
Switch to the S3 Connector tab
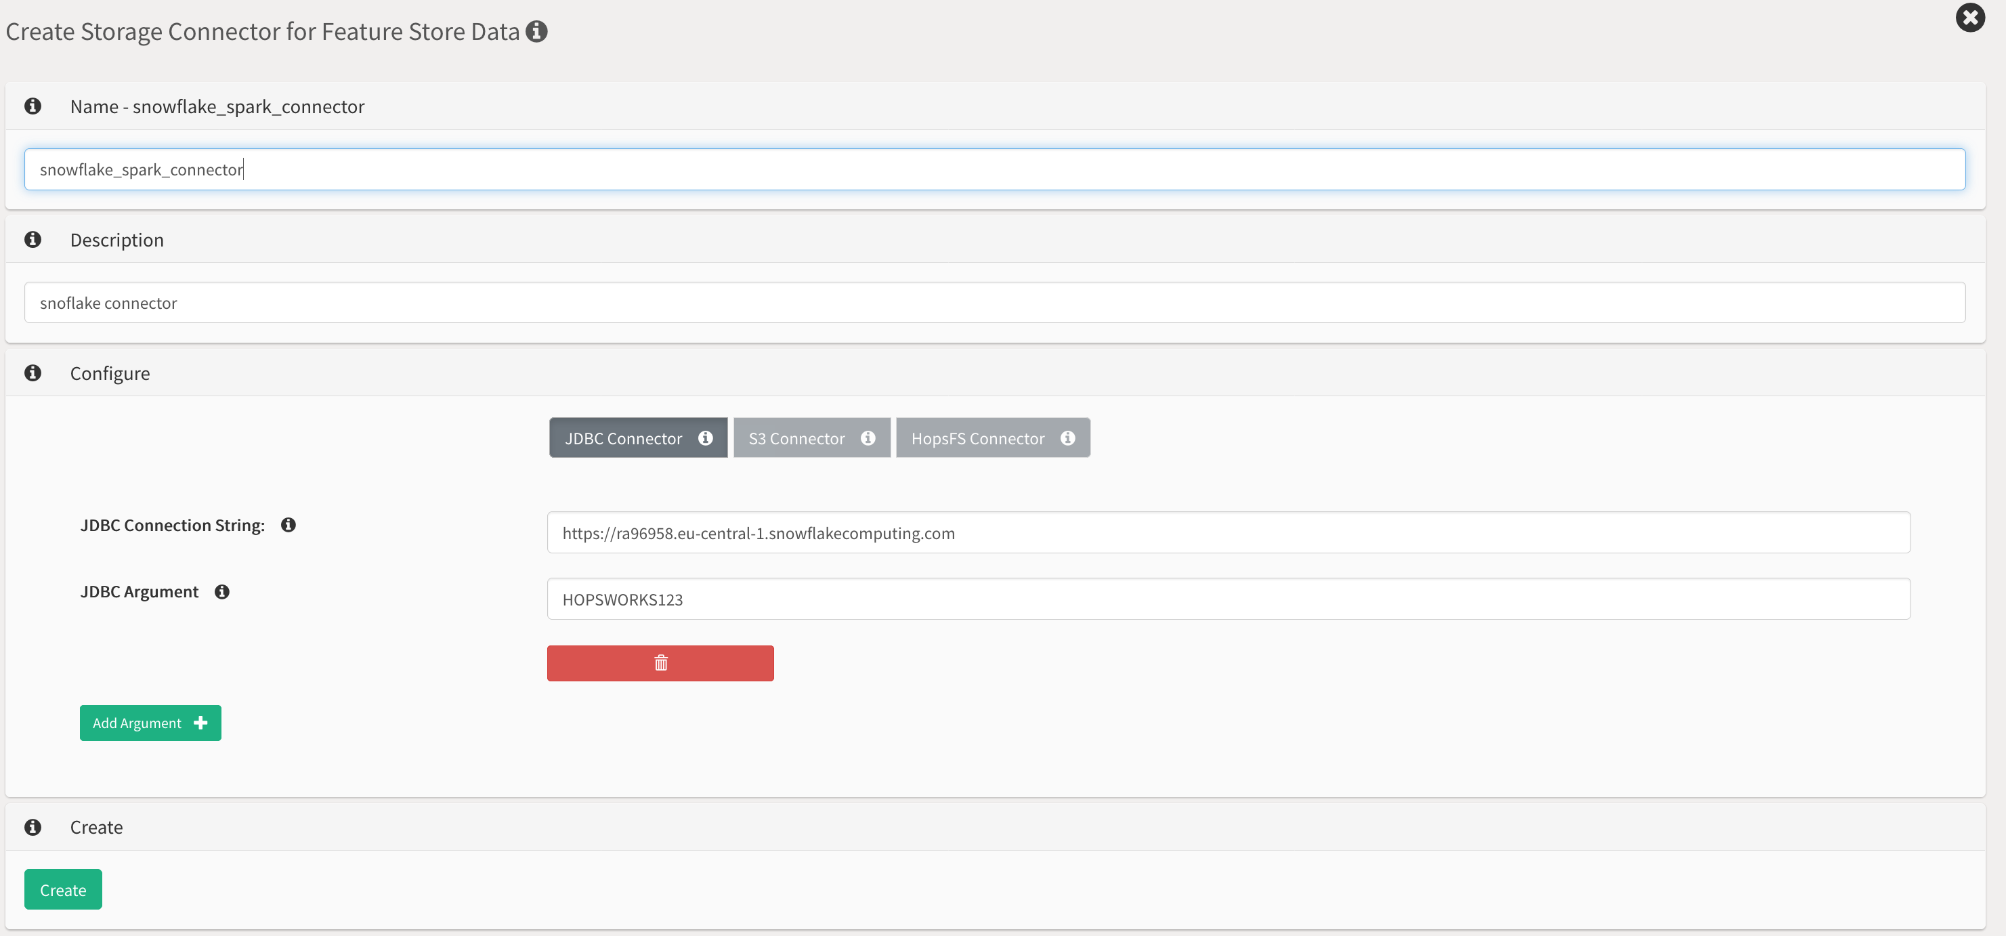[796, 438]
